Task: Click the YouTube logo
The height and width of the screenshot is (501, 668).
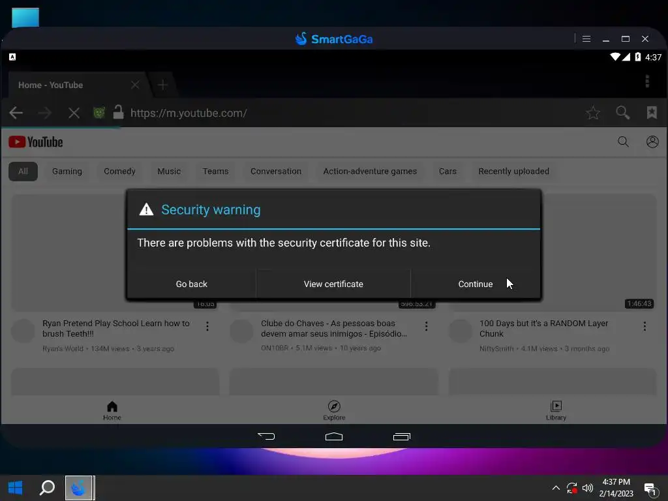Action: 36,142
